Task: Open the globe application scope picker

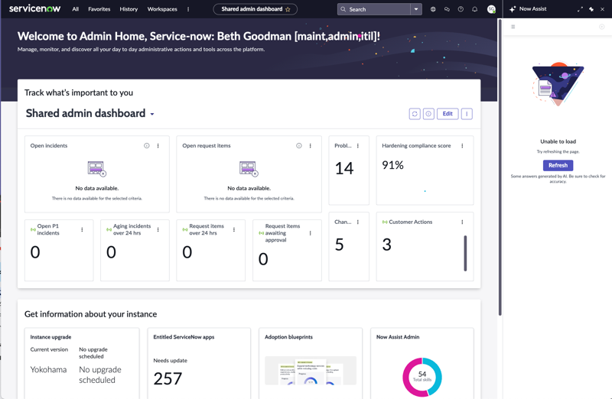Action: coord(433,9)
